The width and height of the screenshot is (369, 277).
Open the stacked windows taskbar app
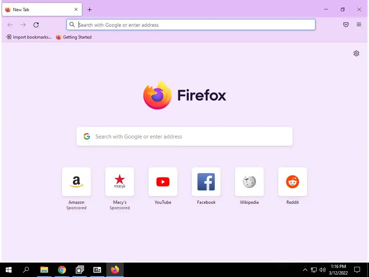point(80,270)
